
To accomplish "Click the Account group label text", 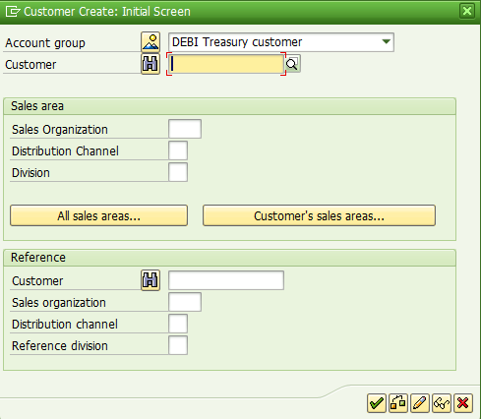I will 45,43.
